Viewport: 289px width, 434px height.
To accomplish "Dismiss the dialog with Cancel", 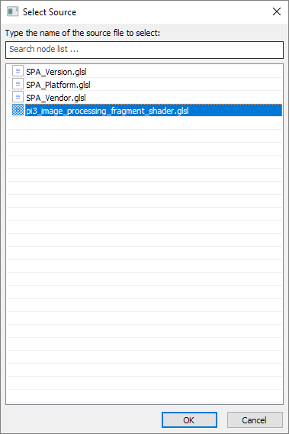I will (255, 420).
